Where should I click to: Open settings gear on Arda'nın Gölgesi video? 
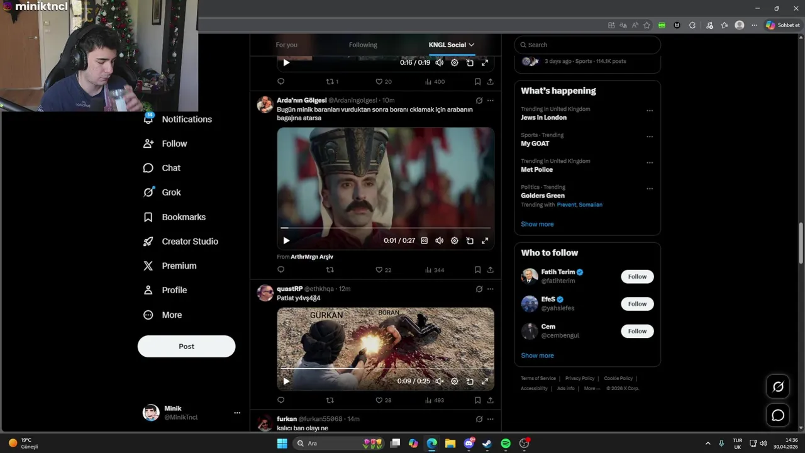[x=454, y=240]
